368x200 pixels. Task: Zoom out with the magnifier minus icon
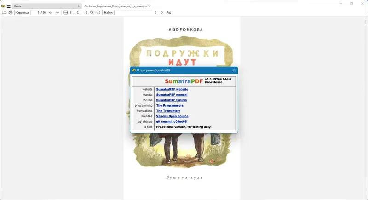point(92,12)
